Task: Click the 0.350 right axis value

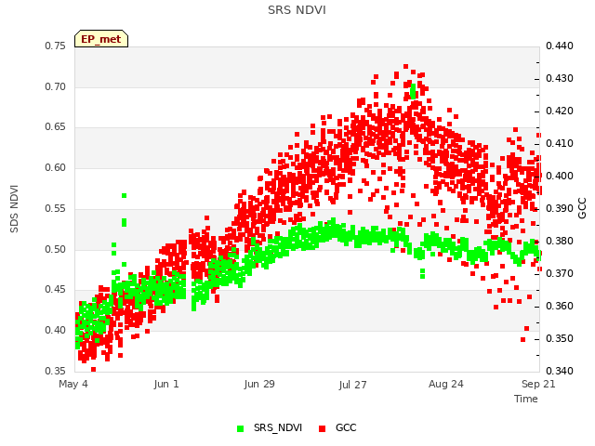Action: coord(560,338)
